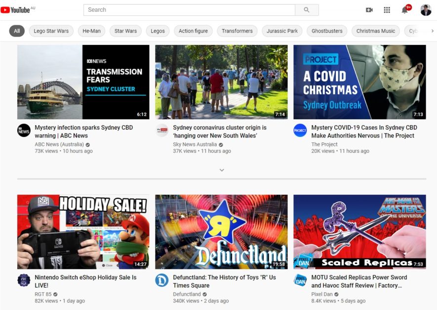Image resolution: width=437 pixels, height=310 pixels.
Task: Click '73K views • 10 hours ago' text
Action: [64, 151]
